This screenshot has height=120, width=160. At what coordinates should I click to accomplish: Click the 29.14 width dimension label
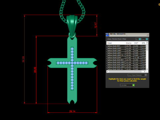pyautogui.click(x=72, y=111)
